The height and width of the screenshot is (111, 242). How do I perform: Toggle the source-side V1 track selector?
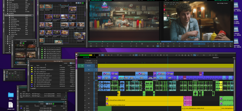(82, 66)
